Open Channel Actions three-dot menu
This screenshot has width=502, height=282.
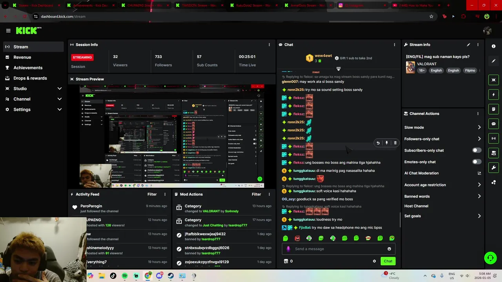[x=478, y=114]
